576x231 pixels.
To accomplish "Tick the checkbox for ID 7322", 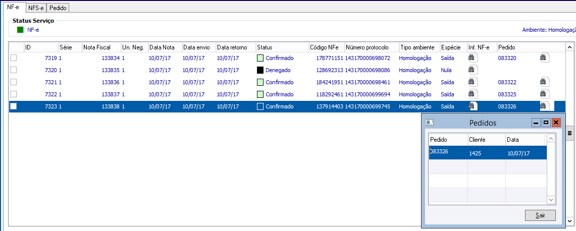I will coord(13,94).
